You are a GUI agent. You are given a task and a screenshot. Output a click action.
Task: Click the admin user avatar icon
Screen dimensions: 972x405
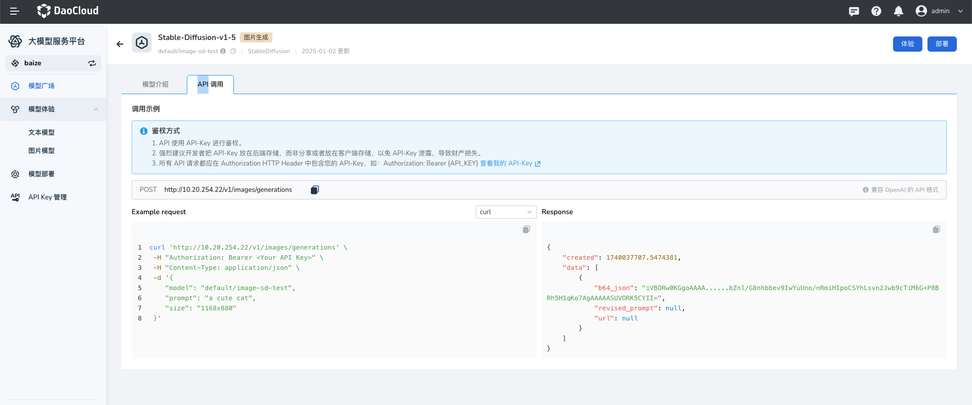[921, 11]
